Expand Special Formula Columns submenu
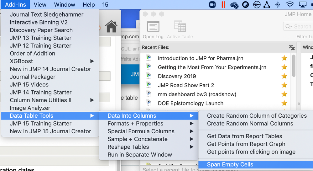The height and width of the screenshot is (171, 313). point(149,131)
